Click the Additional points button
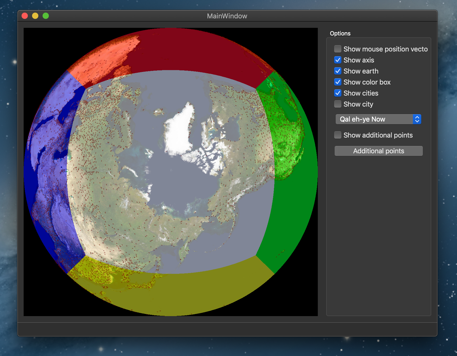The width and height of the screenshot is (457, 356). [378, 151]
